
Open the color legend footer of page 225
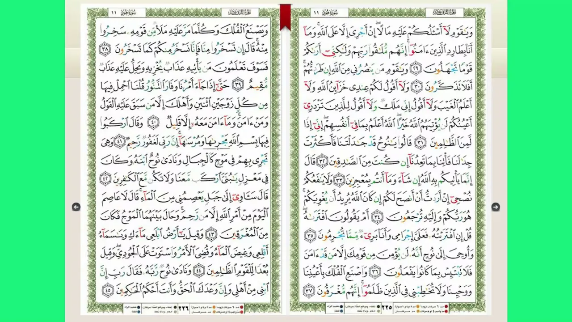point(387,307)
